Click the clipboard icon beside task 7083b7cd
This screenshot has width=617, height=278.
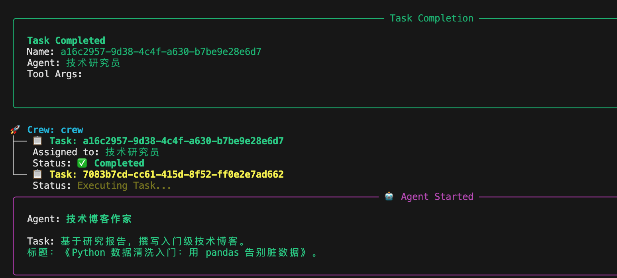click(37, 174)
